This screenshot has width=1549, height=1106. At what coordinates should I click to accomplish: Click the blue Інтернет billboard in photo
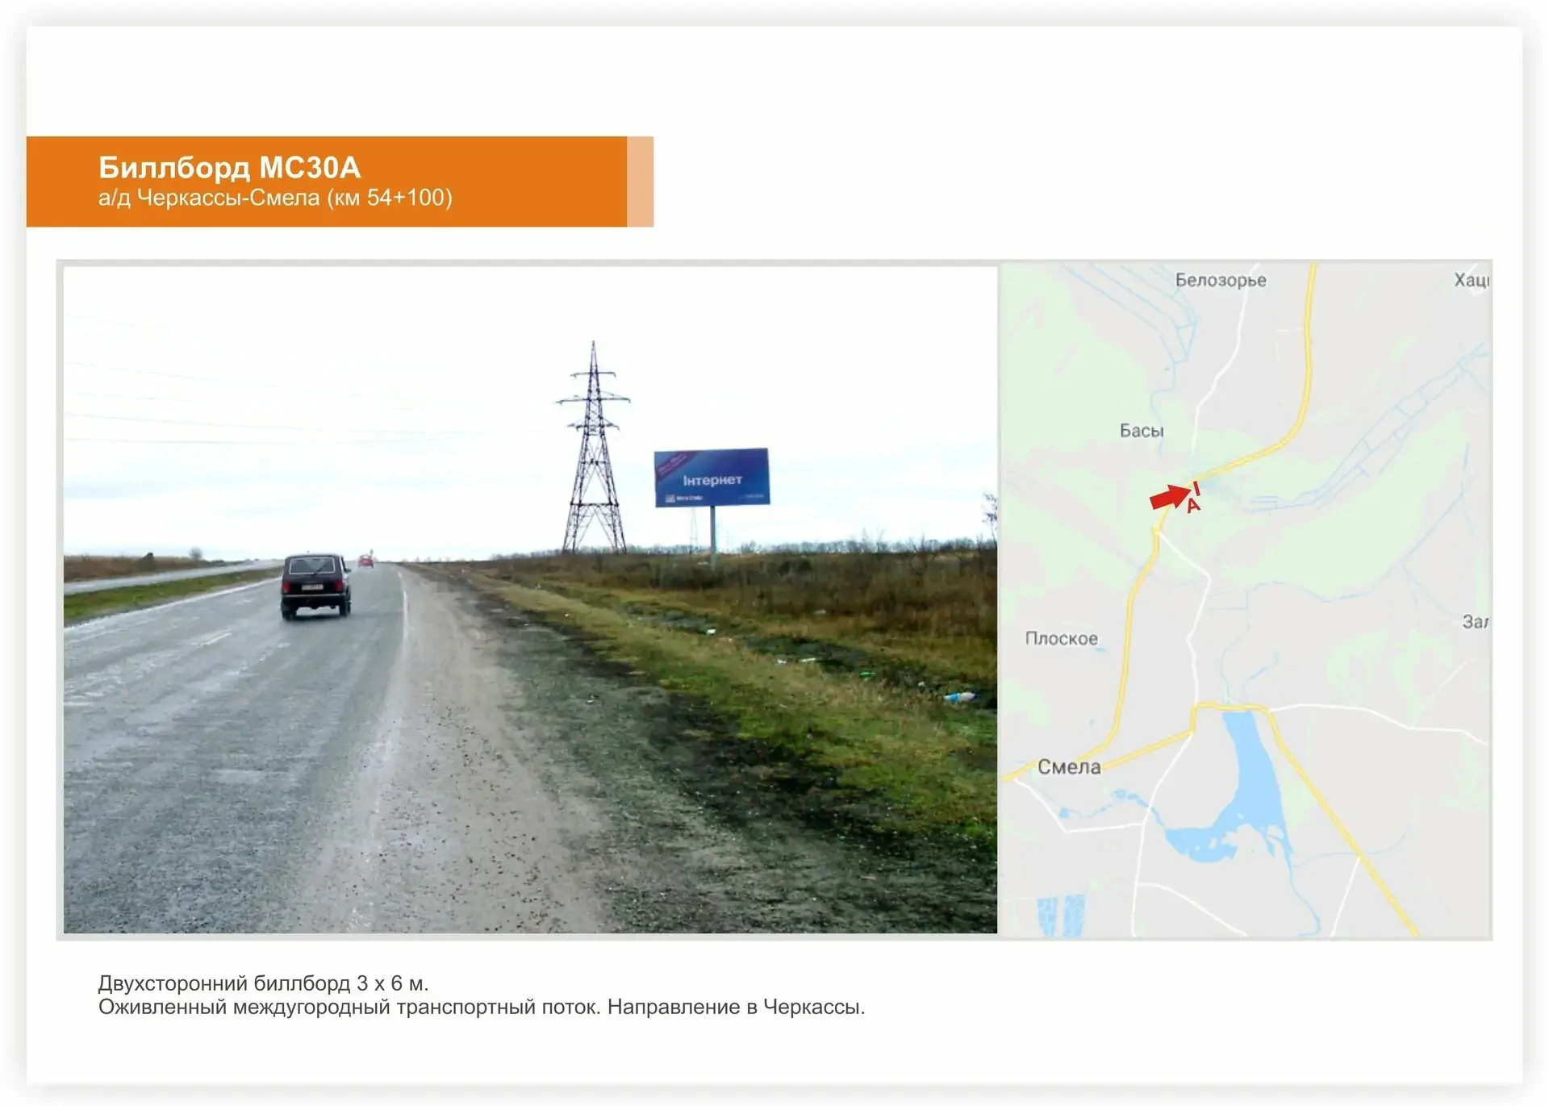[x=712, y=477]
